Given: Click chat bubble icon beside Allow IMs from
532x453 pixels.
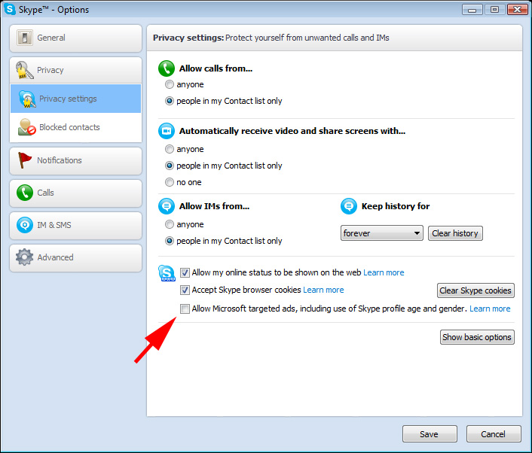Looking at the screenshot, I should coord(167,206).
